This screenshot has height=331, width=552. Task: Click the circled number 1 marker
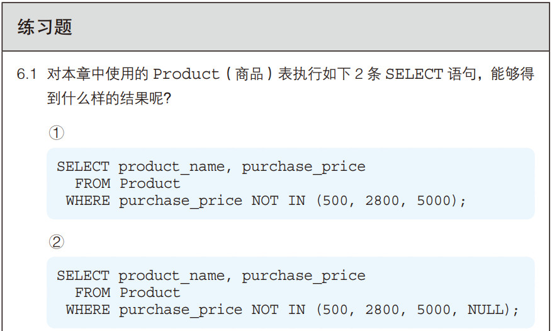(x=56, y=133)
